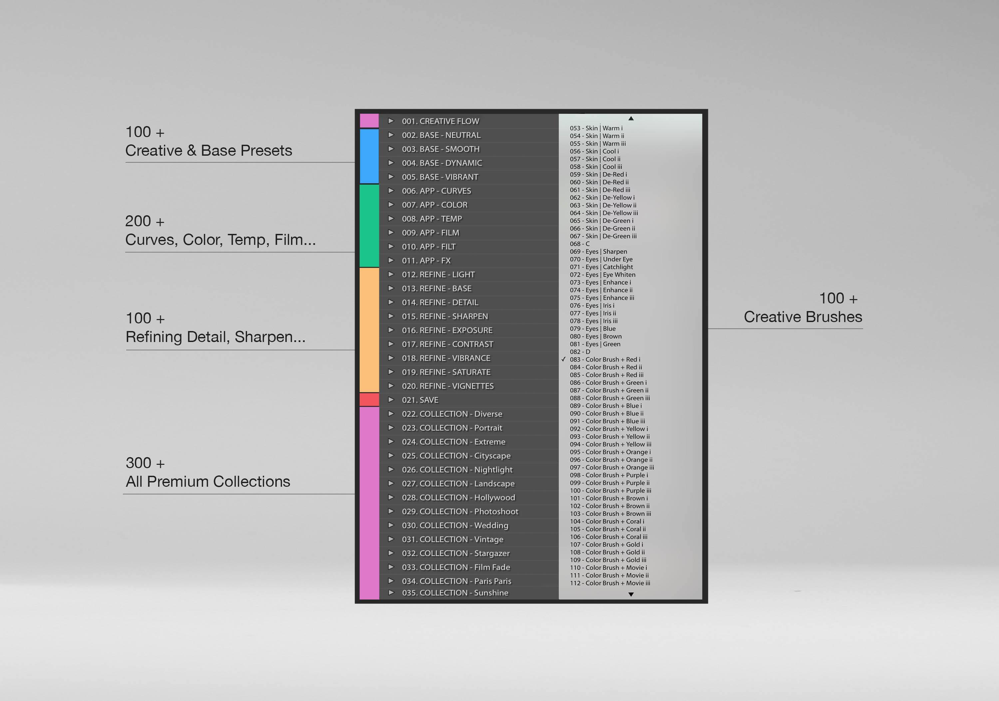This screenshot has width=999, height=701.
Task: Choose the 068 - C separator entry
Action: (x=579, y=244)
